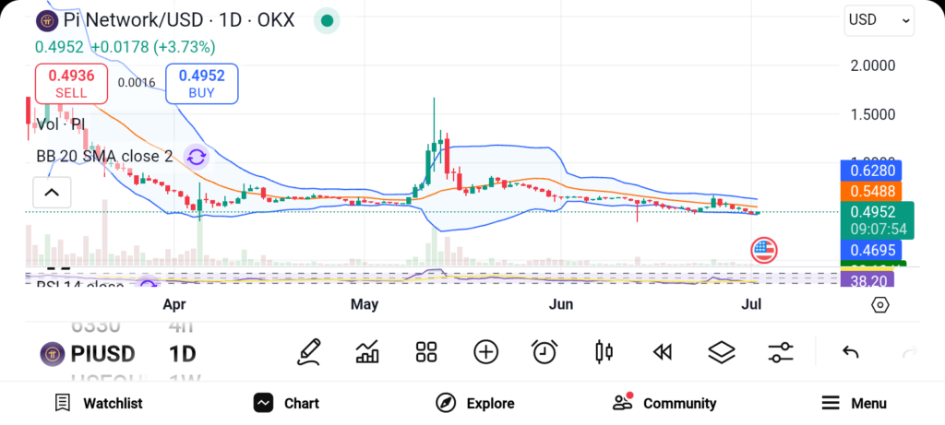Image resolution: width=945 pixels, height=425 pixels.
Task: Collapse the indicator legend with chevron
Action: point(52,193)
